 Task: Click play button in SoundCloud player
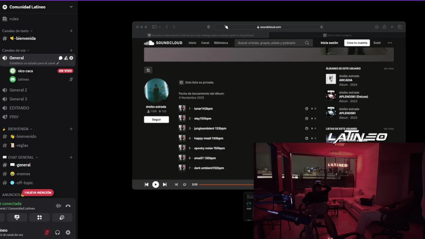pos(155,185)
